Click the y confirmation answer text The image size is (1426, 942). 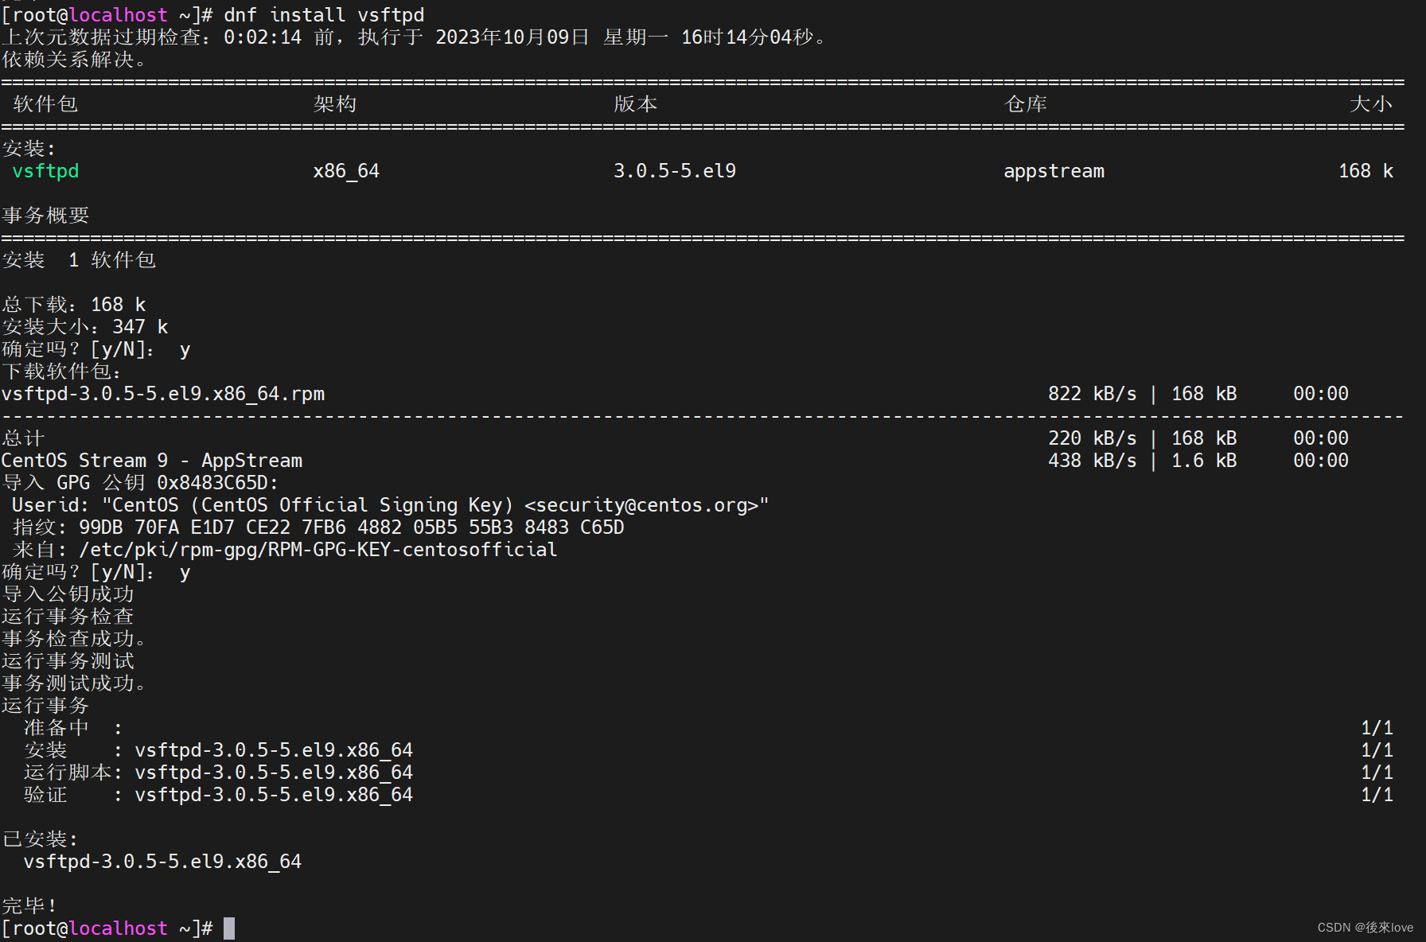click(x=185, y=348)
